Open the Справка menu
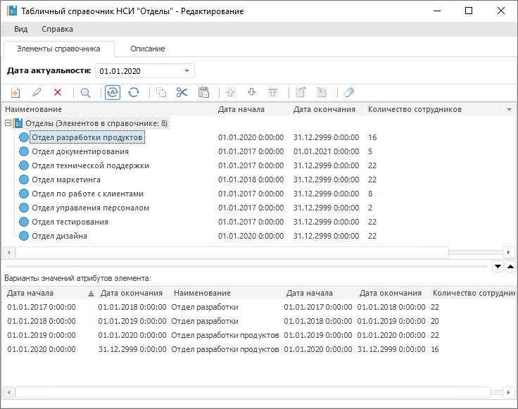Viewport: 518px width, 409px height. [57, 29]
